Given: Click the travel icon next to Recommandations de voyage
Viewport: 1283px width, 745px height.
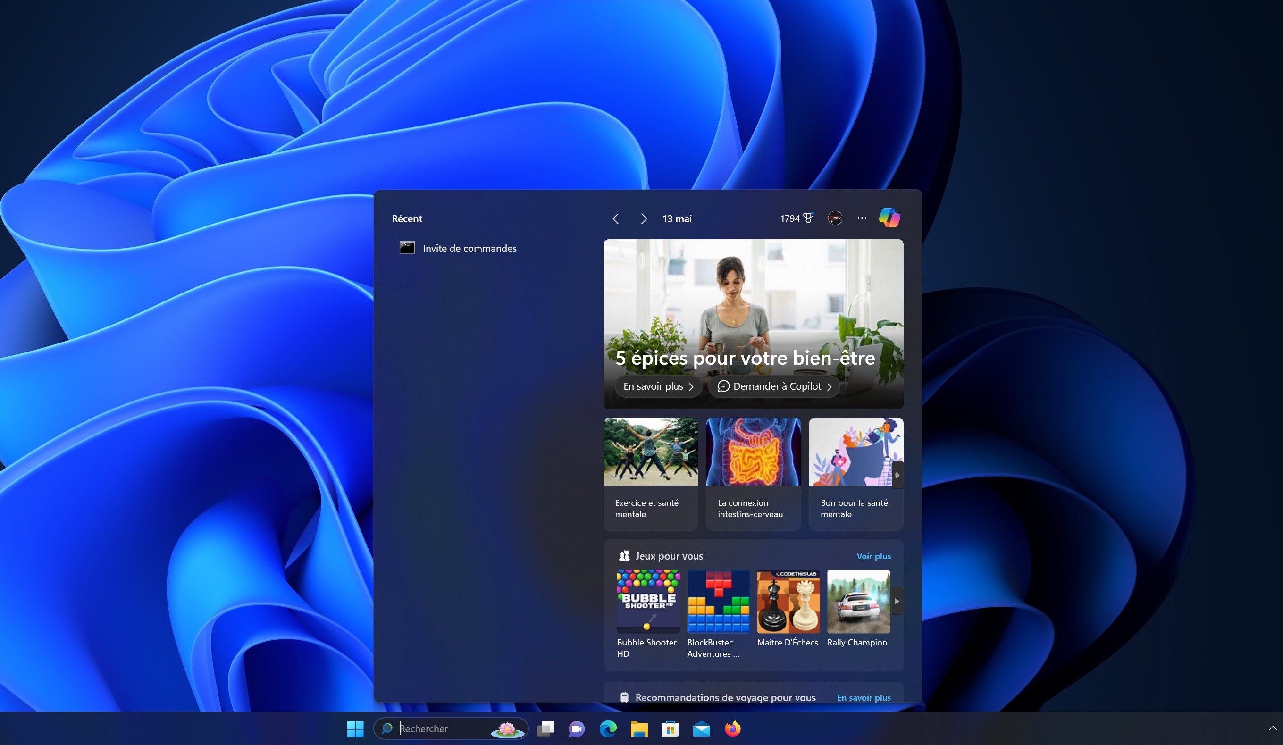Looking at the screenshot, I should tap(625, 696).
